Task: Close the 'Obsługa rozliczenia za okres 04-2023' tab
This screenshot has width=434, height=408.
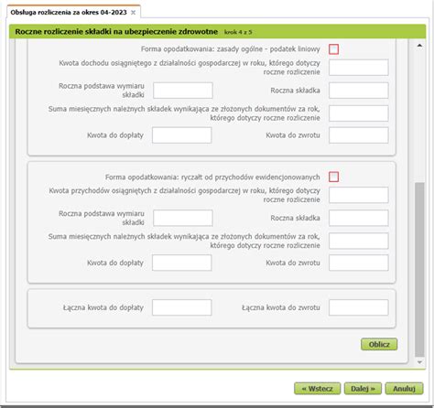Action: pyautogui.click(x=133, y=13)
